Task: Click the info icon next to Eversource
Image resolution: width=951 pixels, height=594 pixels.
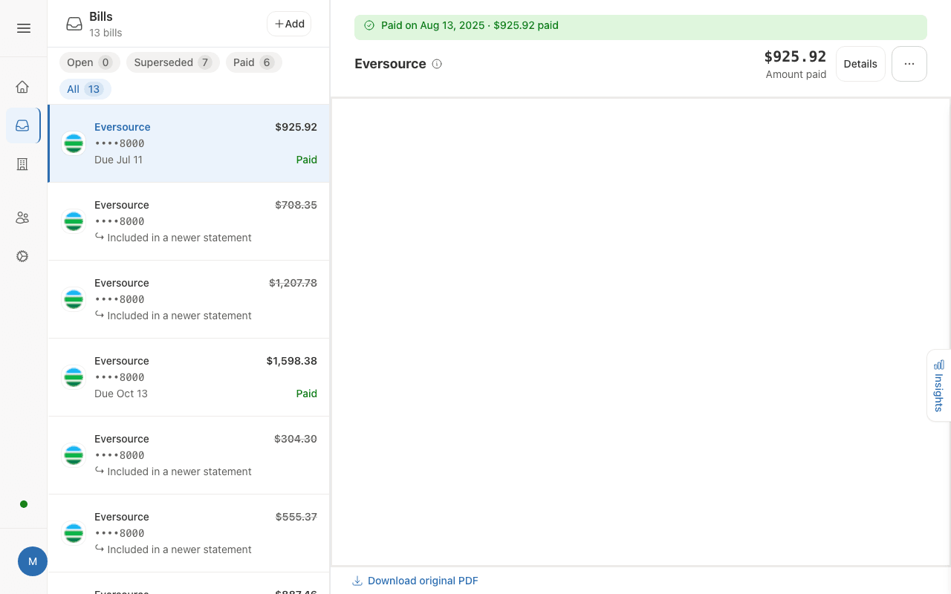Action: coord(437,64)
